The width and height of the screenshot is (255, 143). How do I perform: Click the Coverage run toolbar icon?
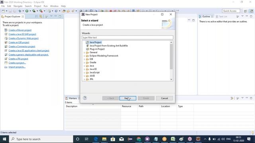[34, 11]
